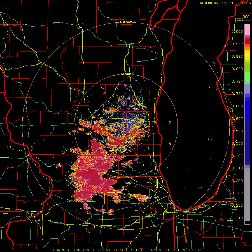Click the 0.467 scale value

[x=237, y=156]
